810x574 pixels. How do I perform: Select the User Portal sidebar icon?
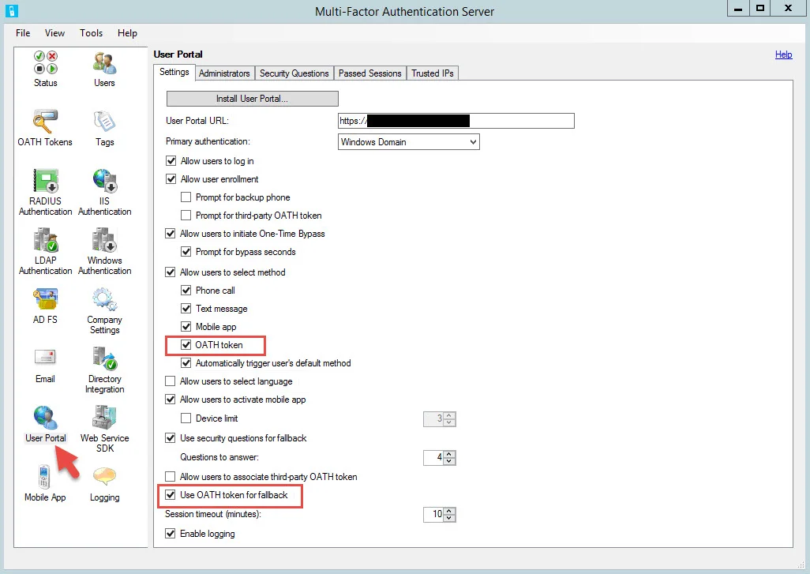(x=46, y=424)
